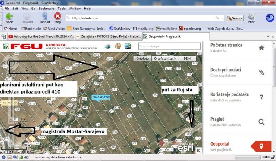276x161 pixels.
Task: Open the Back button history dropdown arrow
Action: (x=18, y=18)
